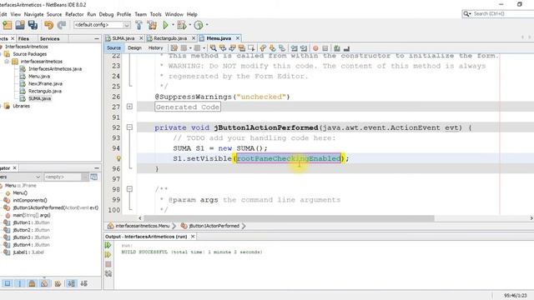
Task: Click the Find Previous Occurrence icon
Action: [223, 48]
